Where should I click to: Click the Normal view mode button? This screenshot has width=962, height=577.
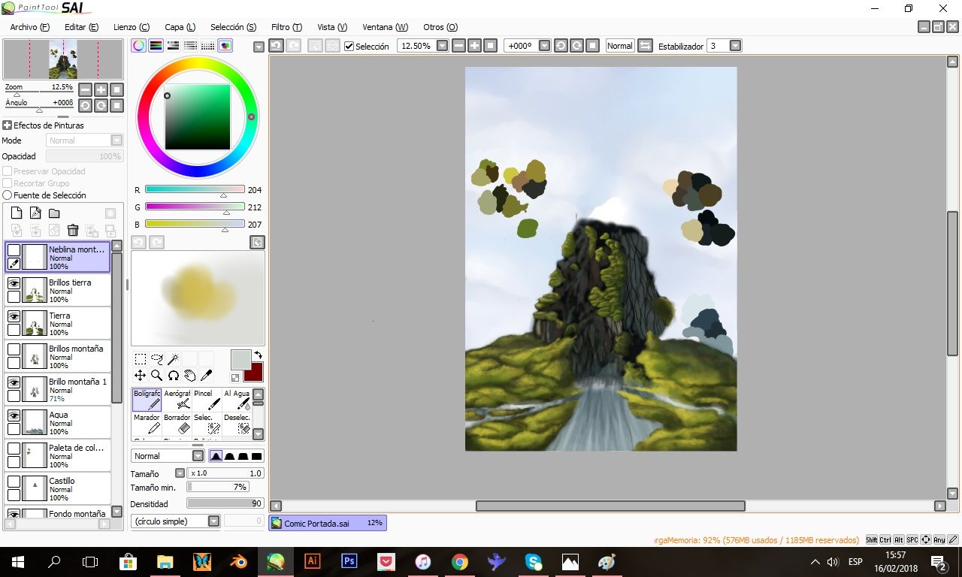620,46
